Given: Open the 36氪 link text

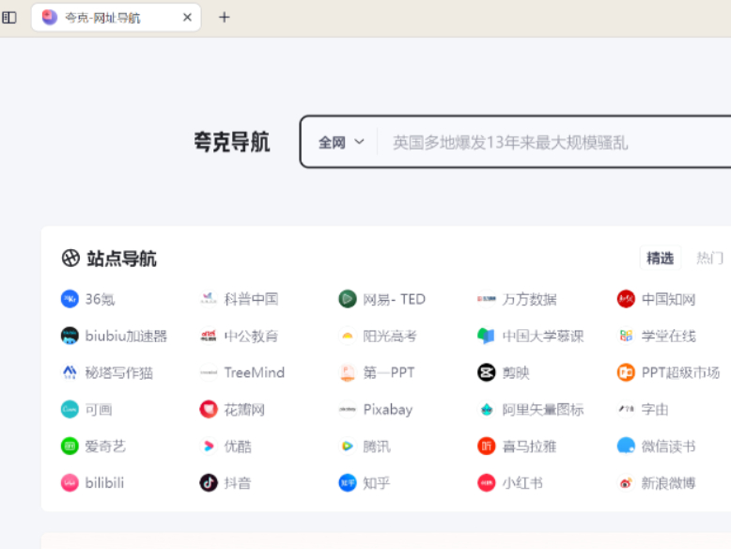Looking at the screenshot, I should pyautogui.click(x=100, y=299).
